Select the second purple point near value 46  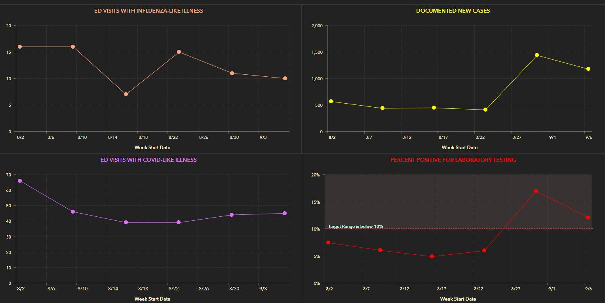pyautogui.click(x=73, y=212)
